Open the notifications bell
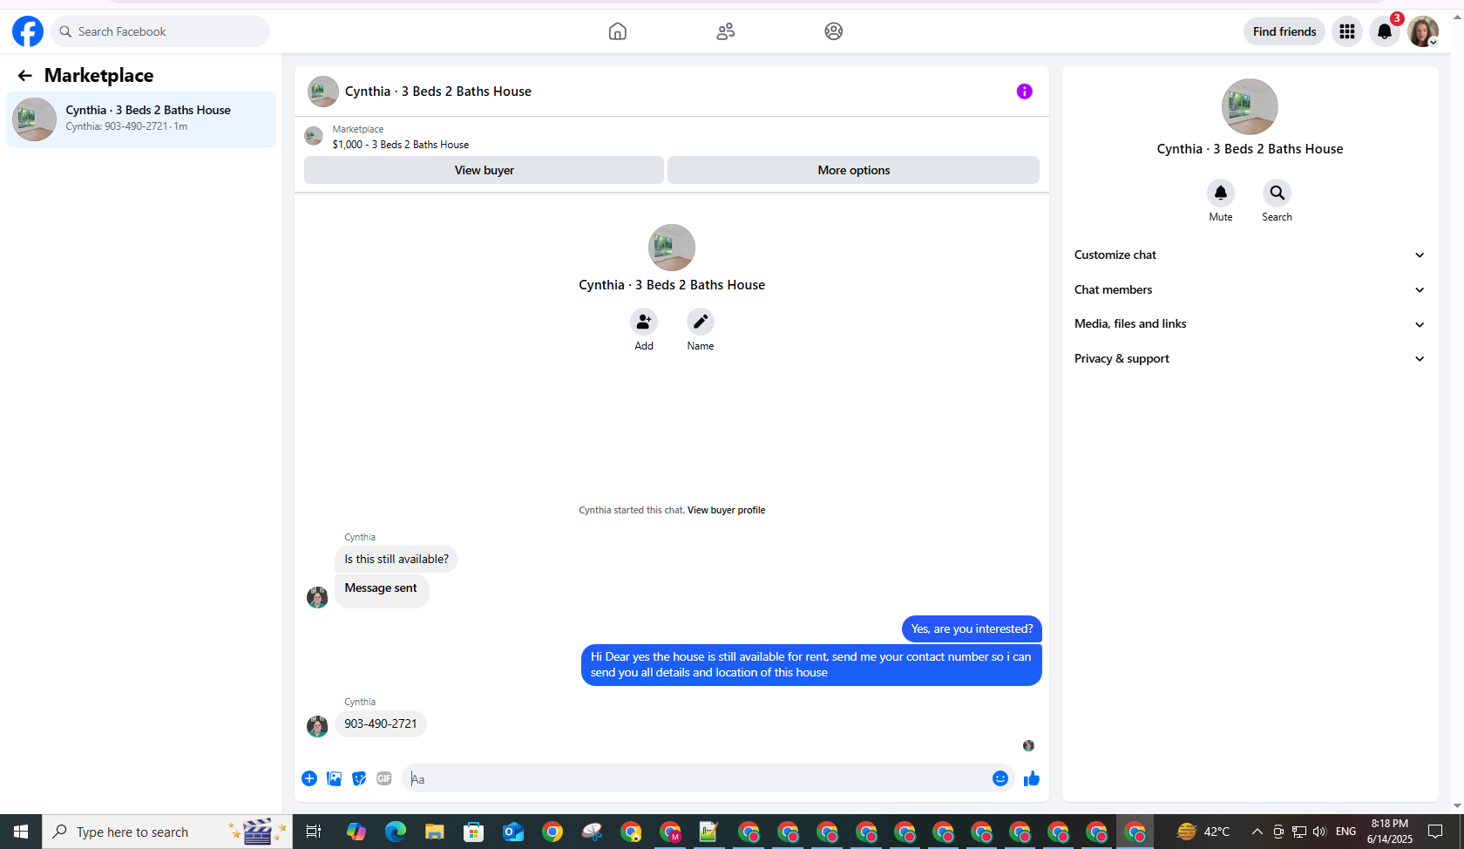Screen dimensions: 1464x849 click(1385, 31)
